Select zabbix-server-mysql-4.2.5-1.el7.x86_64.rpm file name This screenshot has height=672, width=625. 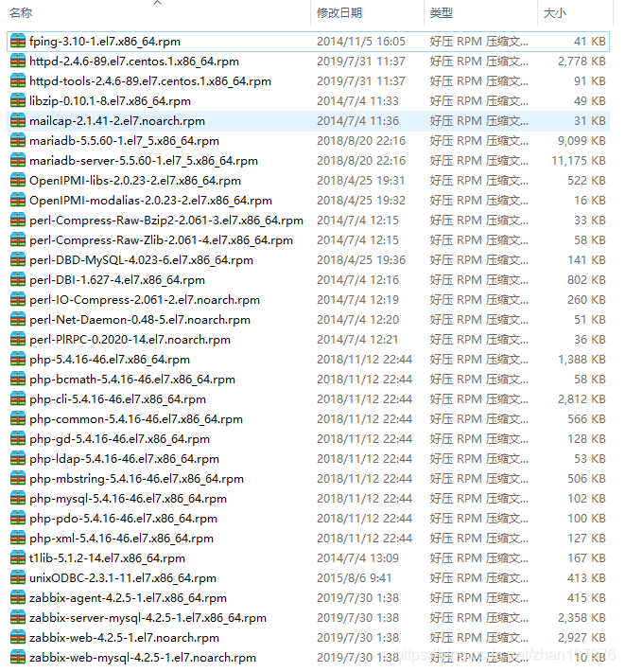148,617
